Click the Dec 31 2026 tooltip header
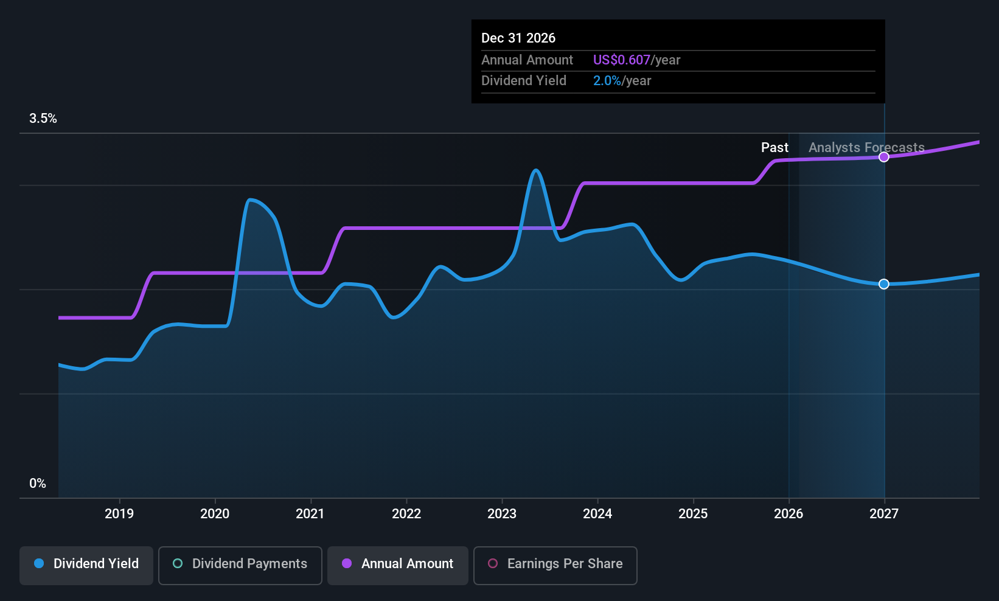The height and width of the screenshot is (601, 999). pyautogui.click(x=518, y=38)
